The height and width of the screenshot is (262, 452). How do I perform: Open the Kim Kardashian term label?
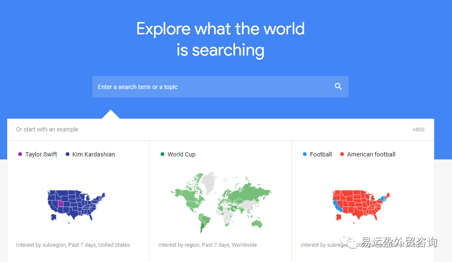click(x=93, y=154)
